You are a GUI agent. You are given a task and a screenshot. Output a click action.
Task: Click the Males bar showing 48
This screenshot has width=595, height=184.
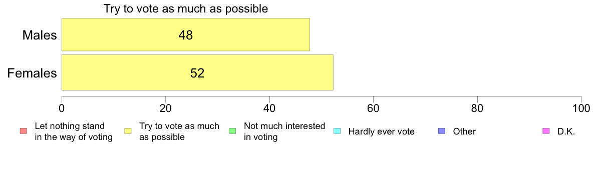point(186,35)
